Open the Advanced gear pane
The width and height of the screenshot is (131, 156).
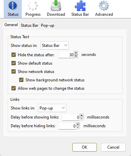click(104, 9)
